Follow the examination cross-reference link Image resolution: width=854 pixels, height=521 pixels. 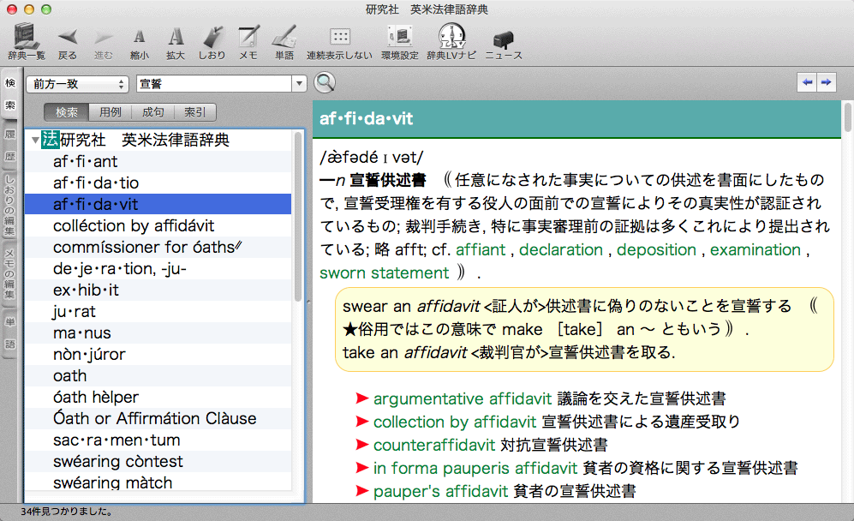755,249
